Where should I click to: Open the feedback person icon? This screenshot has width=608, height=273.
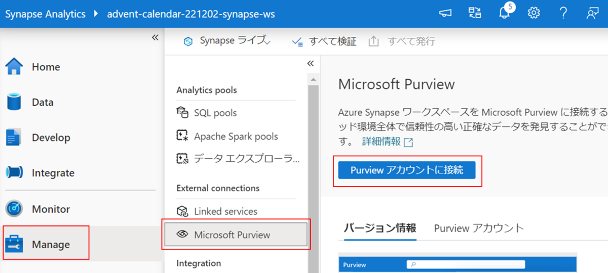click(592, 14)
